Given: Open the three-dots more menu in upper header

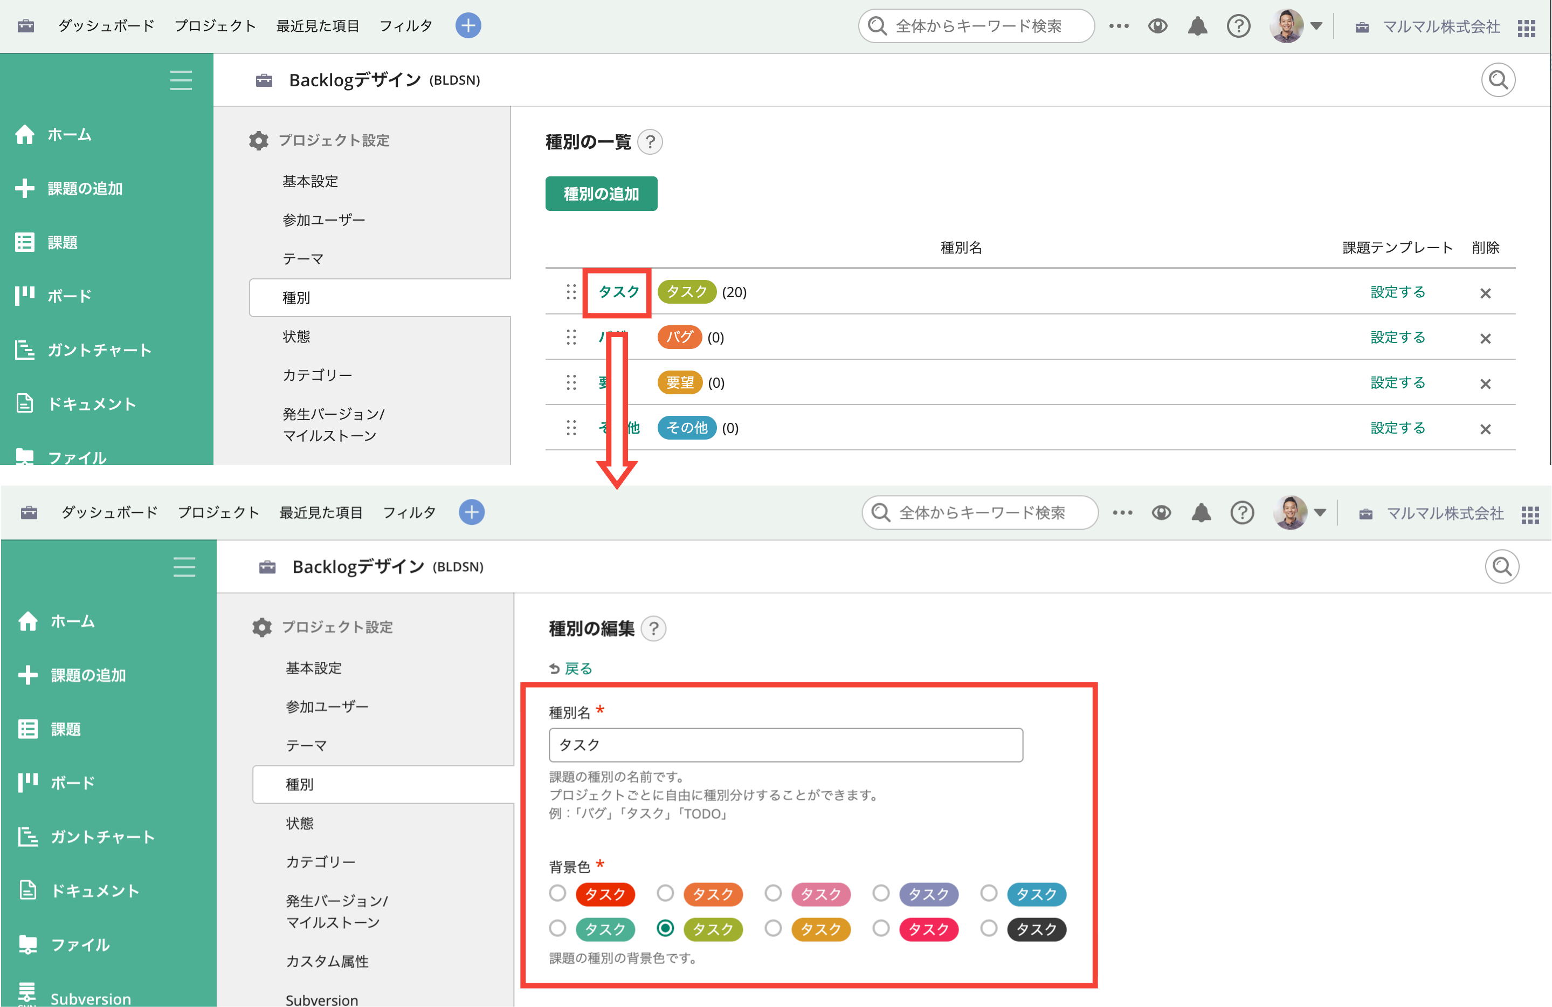Looking at the screenshot, I should coord(1119,26).
